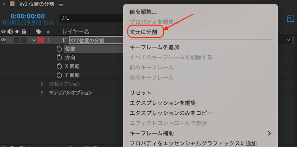Image resolution: width=297 pixels, height=147 pixels.
Task: Choose 値を編集... from the context menu
Action: click(x=143, y=12)
